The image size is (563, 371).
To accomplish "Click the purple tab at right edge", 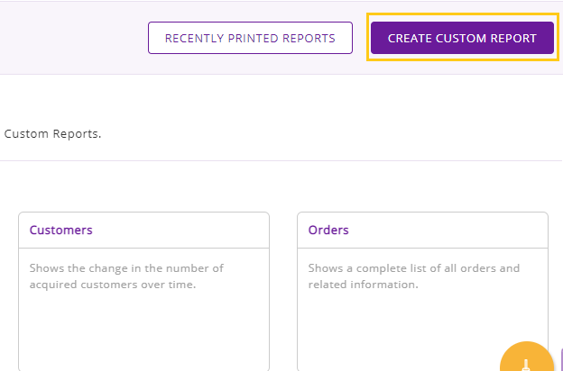I will [561, 360].
